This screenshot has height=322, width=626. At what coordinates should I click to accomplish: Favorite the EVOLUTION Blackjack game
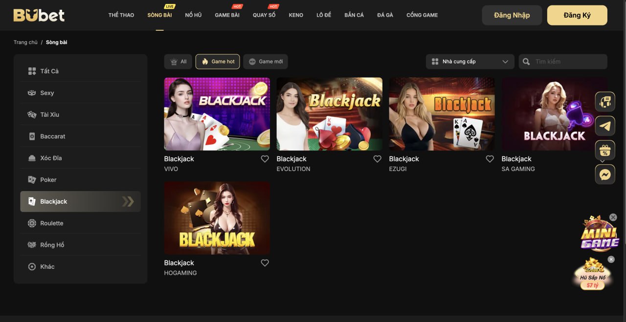pos(377,159)
